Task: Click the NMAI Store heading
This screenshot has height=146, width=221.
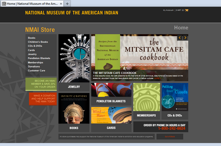Action: [x=40, y=30]
